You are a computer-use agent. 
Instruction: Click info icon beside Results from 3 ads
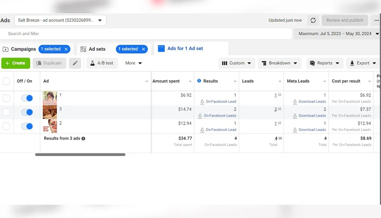click(x=83, y=139)
